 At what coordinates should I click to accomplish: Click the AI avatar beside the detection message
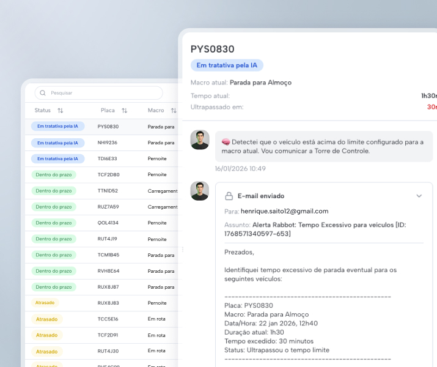coord(199,140)
